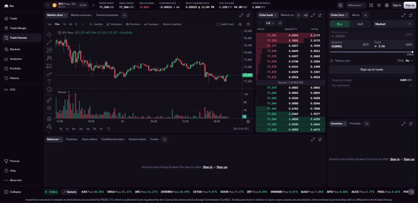This screenshot has width=418, height=203.
Task: Favorite BTC Perp with star icon
Action: (x=93, y=5)
